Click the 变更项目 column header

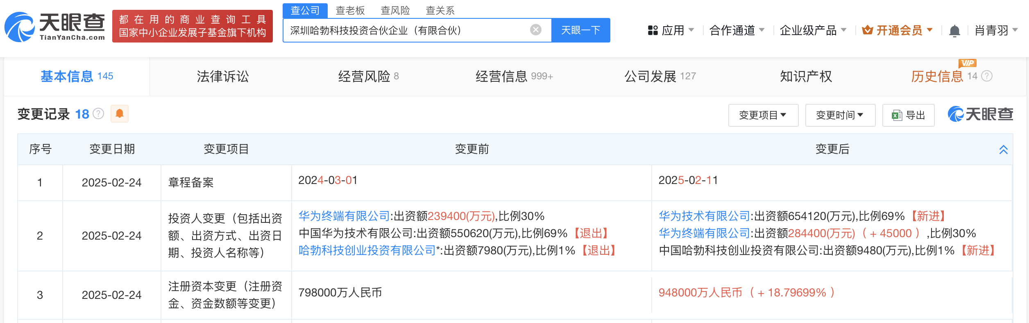(x=226, y=149)
